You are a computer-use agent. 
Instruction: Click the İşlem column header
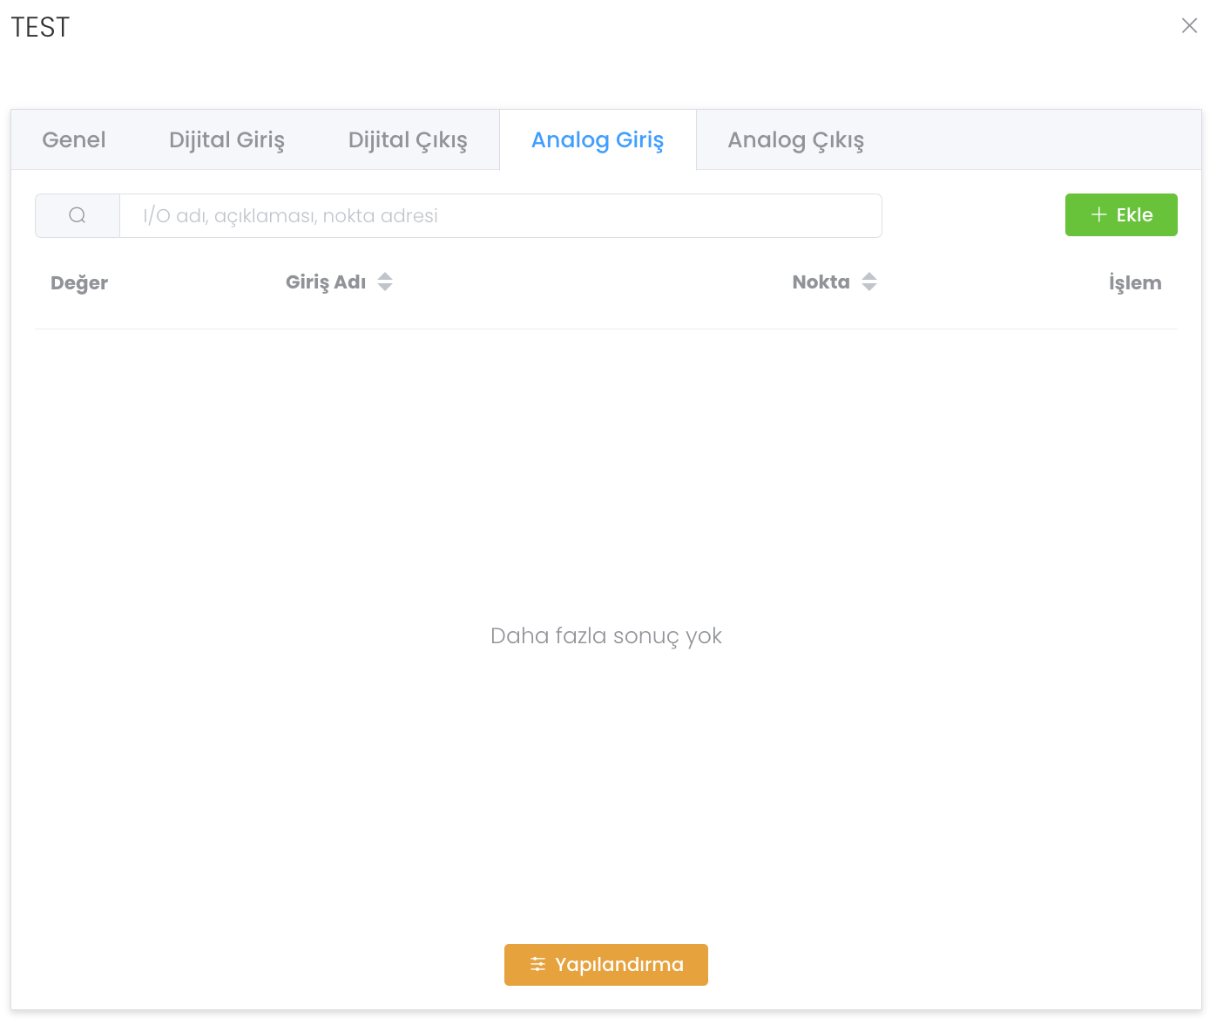coord(1134,283)
